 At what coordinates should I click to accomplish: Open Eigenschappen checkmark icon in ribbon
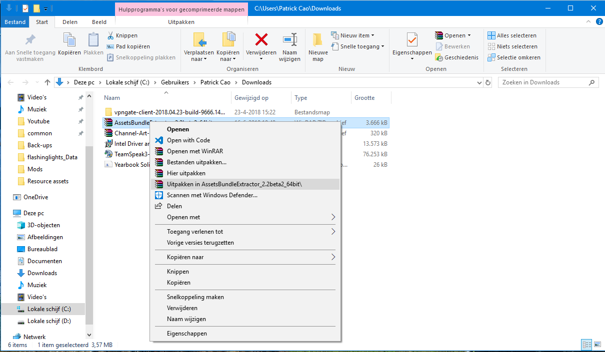point(412,40)
